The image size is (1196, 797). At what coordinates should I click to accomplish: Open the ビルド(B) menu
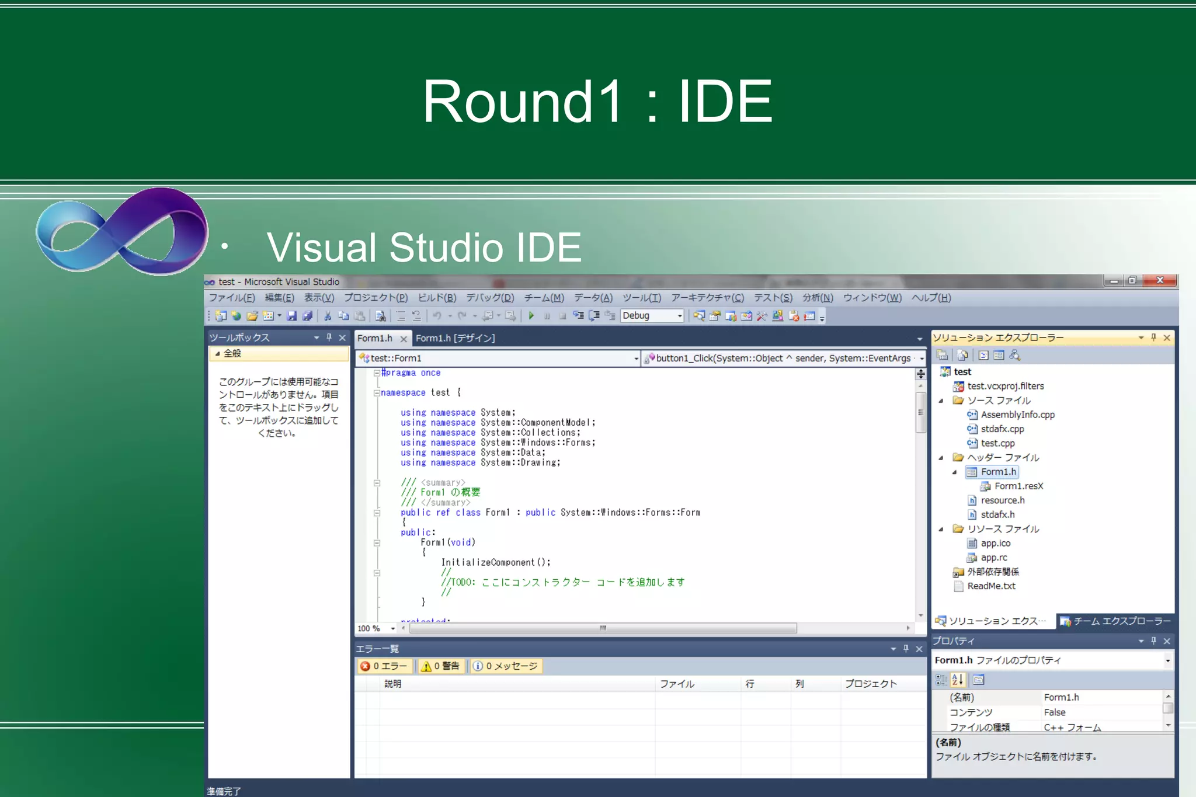[437, 298]
